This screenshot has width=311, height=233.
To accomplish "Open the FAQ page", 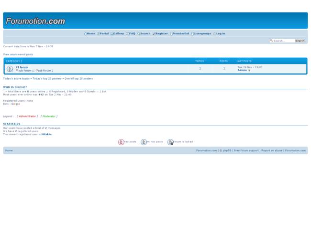I will (x=132, y=34).
